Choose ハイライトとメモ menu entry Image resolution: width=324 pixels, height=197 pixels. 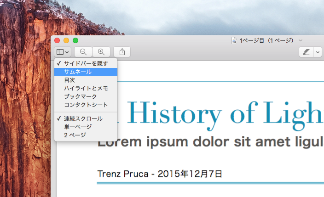pyautogui.click(x=86, y=88)
